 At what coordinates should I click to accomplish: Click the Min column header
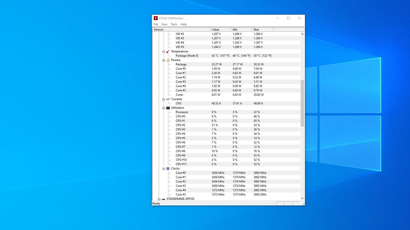tap(242, 29)
